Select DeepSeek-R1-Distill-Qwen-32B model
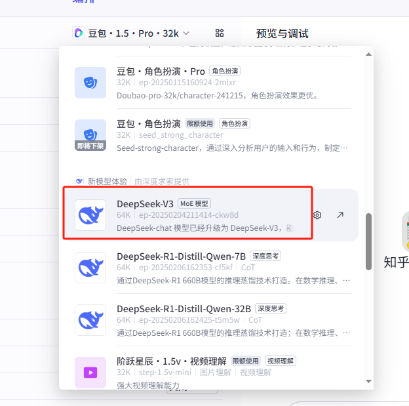409x406 pixels. tap(211, 320)
